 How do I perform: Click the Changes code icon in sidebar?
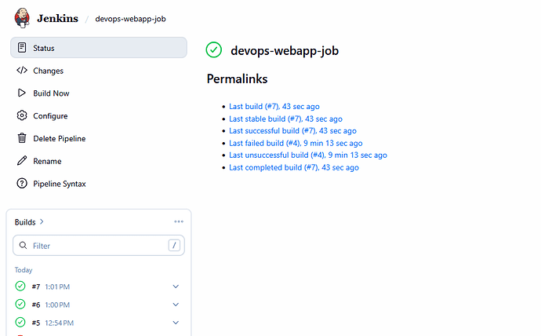click(x=22, y=71)
